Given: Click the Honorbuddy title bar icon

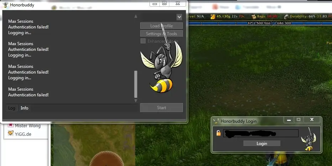Looking at the screenshot, I should pos(5,5).
